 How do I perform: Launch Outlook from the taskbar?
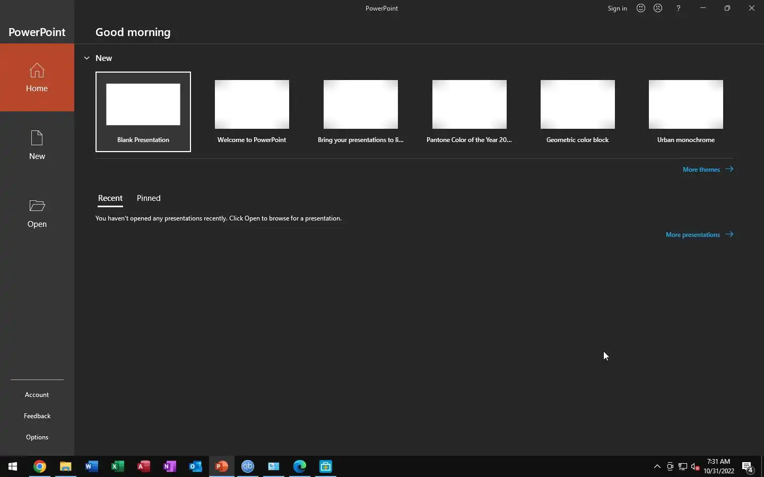196,466
